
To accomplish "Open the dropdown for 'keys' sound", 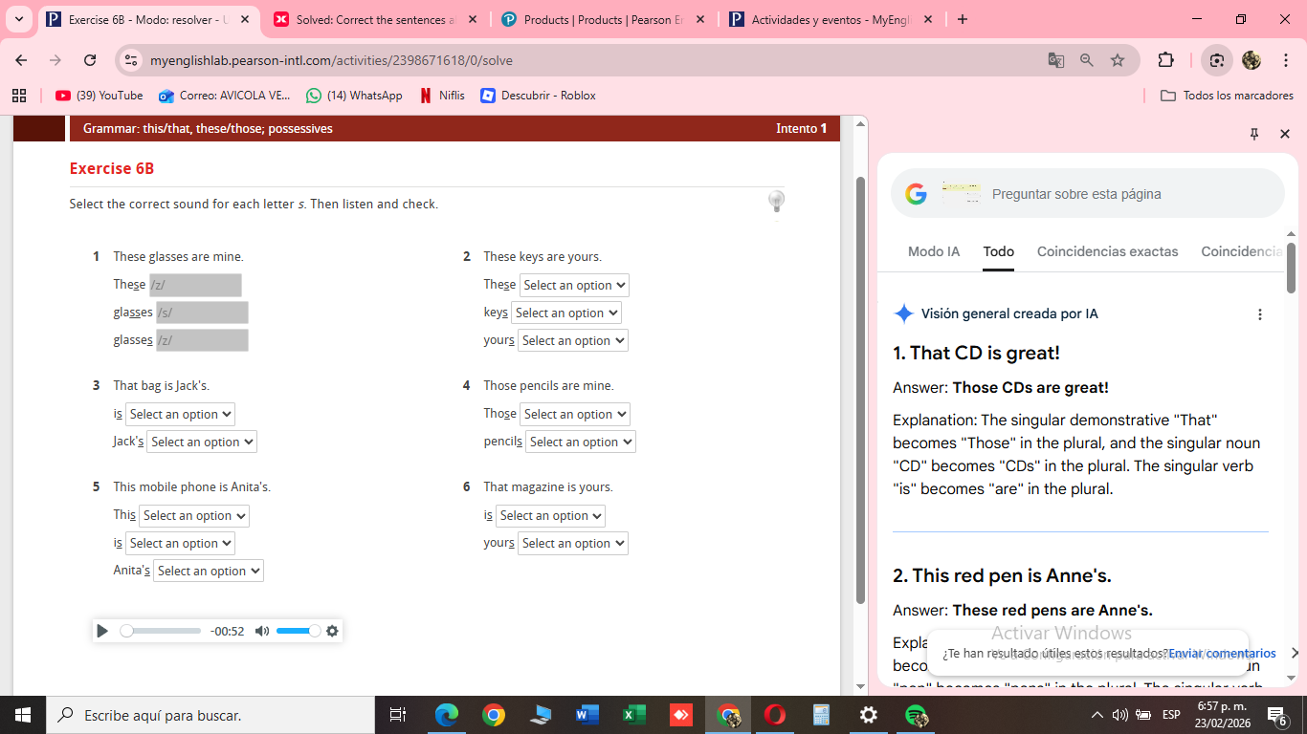I will (x=566, y=313).
